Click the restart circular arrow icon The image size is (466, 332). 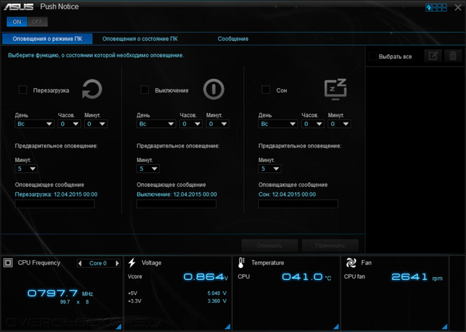(92, 89)
